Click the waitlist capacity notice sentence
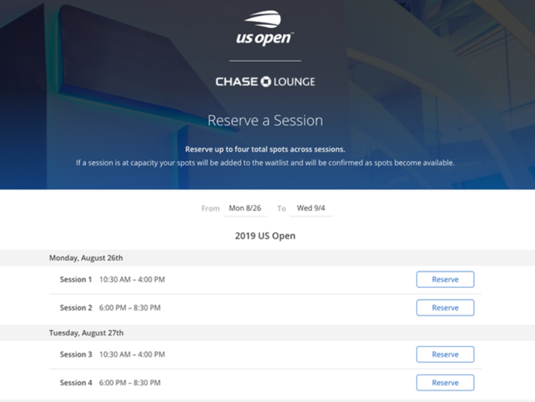Viewport: 535px width, 402px height. (x=265, y=163)
